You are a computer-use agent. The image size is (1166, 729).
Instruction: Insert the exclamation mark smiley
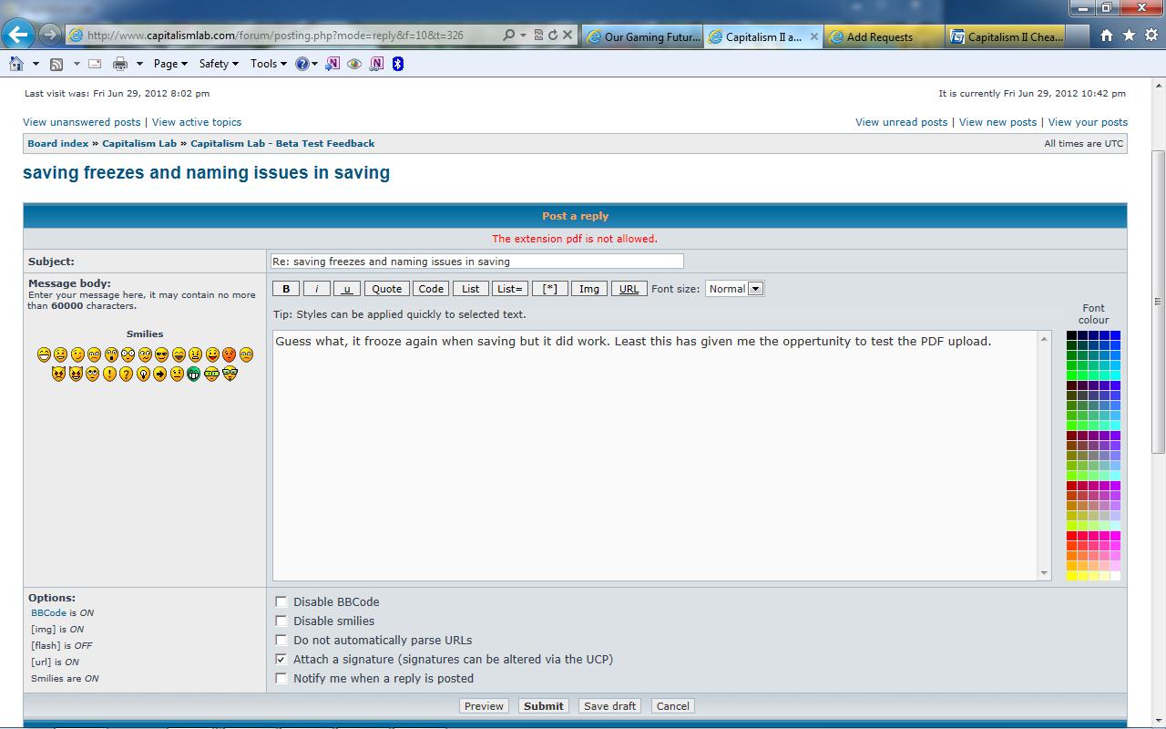pyautogui.click(x=110, y=374)
